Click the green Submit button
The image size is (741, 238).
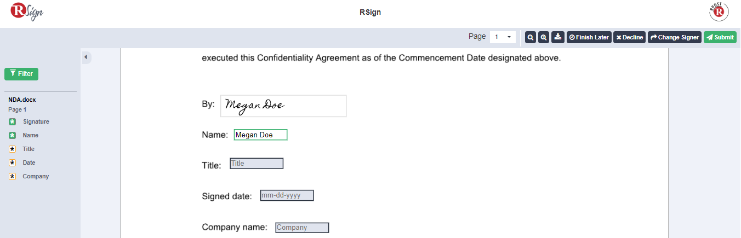tap(720, 37)
